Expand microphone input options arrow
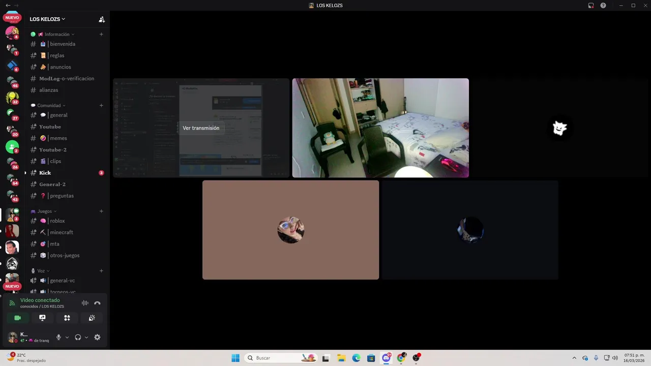651x366 pixels. click(67, 337)
